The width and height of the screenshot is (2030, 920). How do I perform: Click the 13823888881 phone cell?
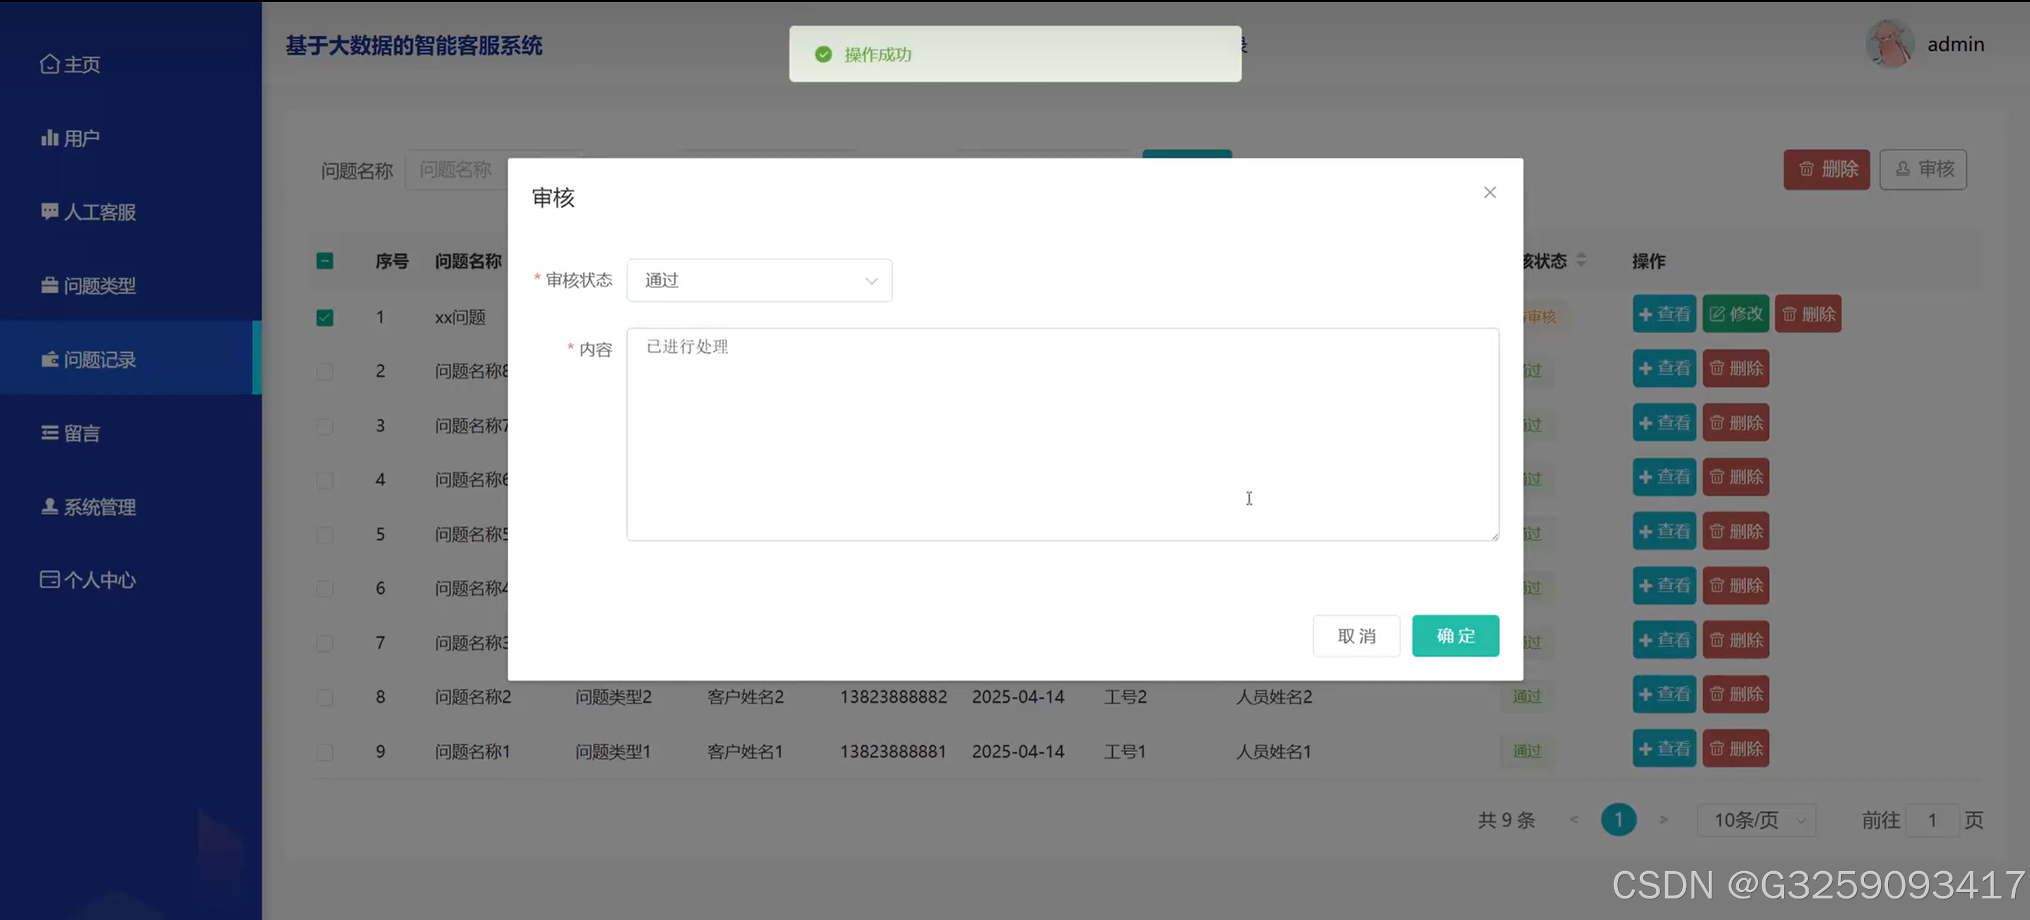tap(893, 751)
